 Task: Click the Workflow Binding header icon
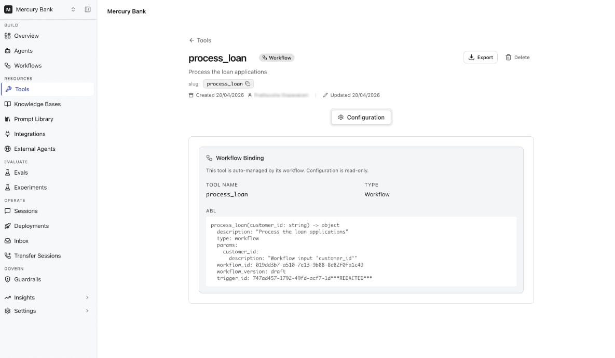[209, 158]
